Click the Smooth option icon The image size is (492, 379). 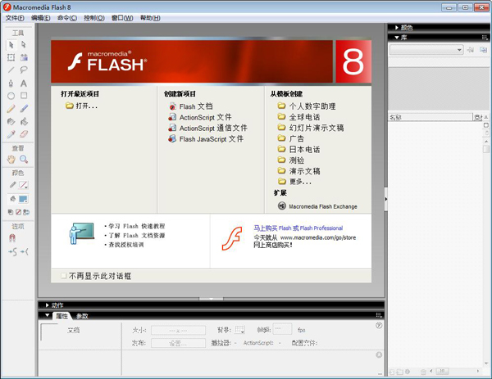12,251
